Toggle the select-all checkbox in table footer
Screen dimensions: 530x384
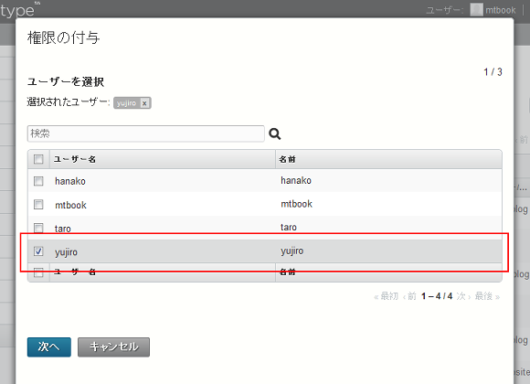[x=38, y=272]
